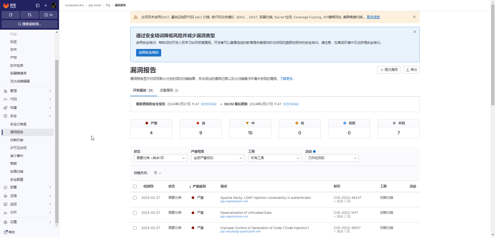Click the plus create-new icon

click(46, 5)
